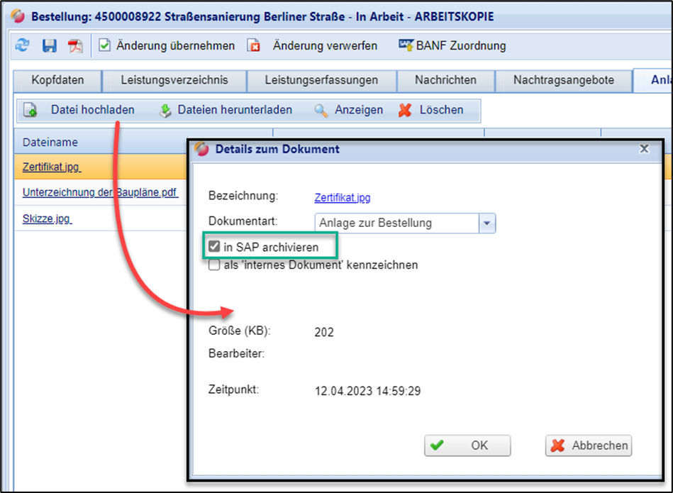This screenshot has height=493, width=673.
Task: Click the Abbrechen button
Action: pyautogui.click(x=589, y=445)
